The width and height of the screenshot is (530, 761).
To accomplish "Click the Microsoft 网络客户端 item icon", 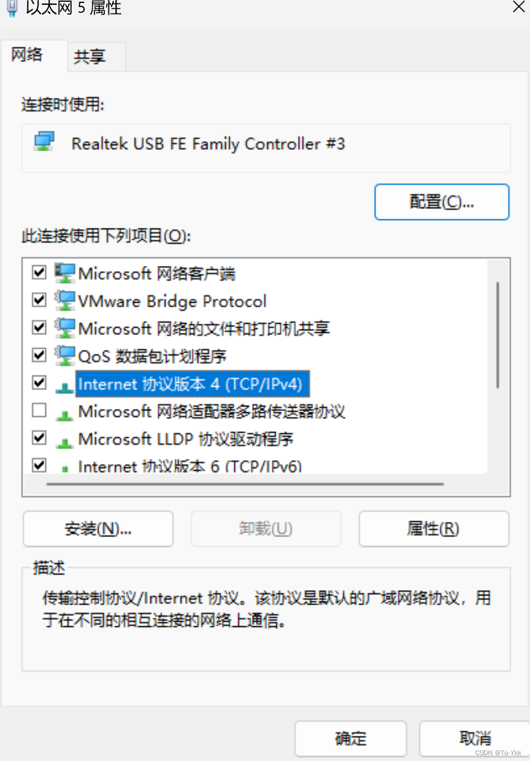I will pos(65,272).
